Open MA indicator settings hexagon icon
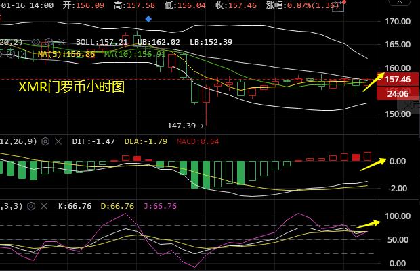This screenshot has height=271, width=420. tap(11, 54)
